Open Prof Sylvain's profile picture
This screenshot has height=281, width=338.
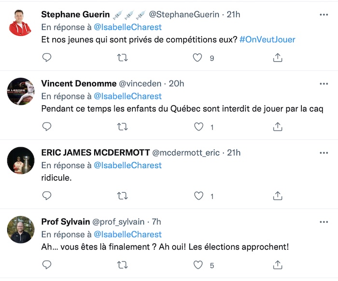pos(20,229)
